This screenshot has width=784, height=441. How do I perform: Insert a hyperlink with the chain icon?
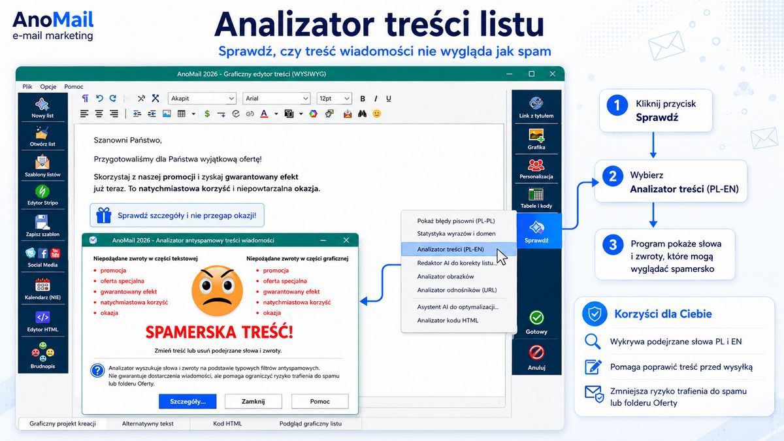coord(250,114)
